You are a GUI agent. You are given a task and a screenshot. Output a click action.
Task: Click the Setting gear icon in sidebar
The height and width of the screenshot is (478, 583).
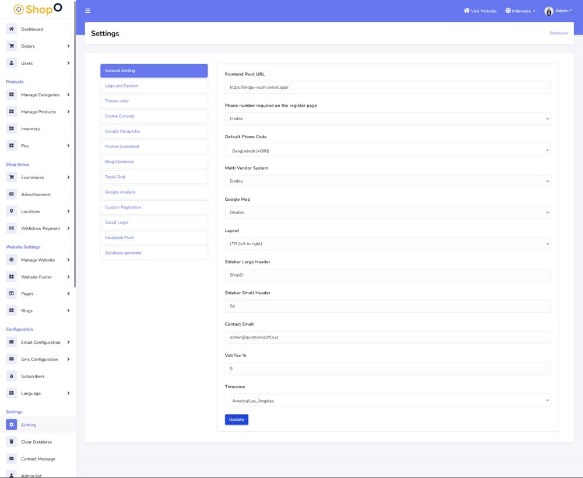(x=12, y=425)
